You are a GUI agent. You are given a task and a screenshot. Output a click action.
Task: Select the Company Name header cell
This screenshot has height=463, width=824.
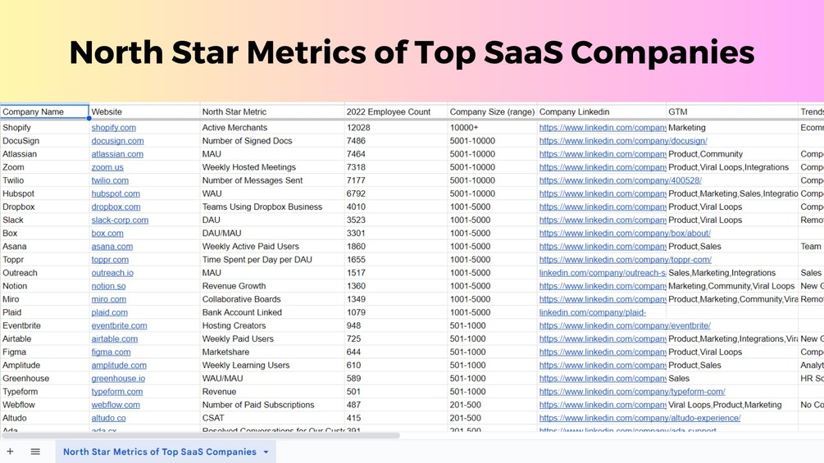point(44,111)
